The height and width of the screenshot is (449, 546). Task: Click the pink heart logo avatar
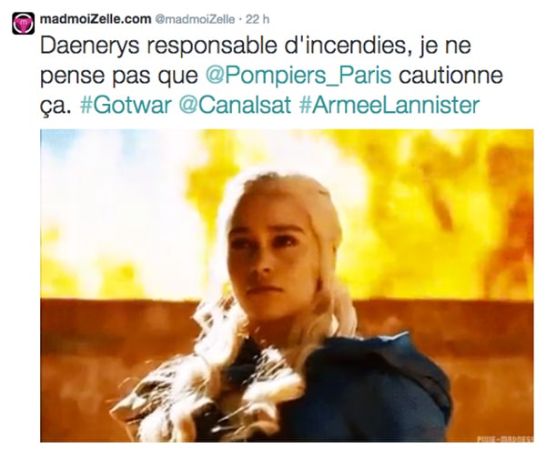tap(24, 24)
